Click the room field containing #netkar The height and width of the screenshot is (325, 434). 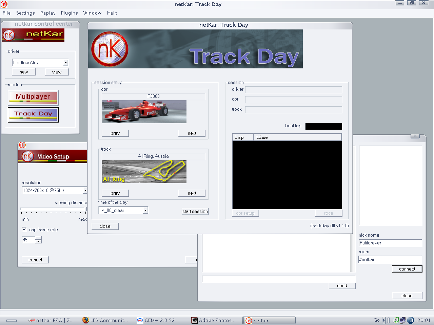390,260
